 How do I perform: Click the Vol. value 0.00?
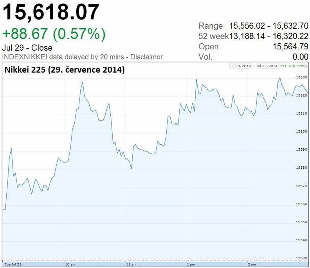pyautogui.click(x=300, y=57)
